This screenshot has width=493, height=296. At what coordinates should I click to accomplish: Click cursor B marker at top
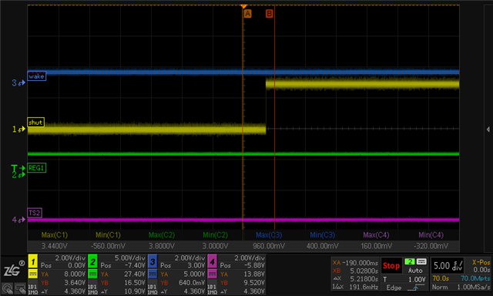point(269,14)
